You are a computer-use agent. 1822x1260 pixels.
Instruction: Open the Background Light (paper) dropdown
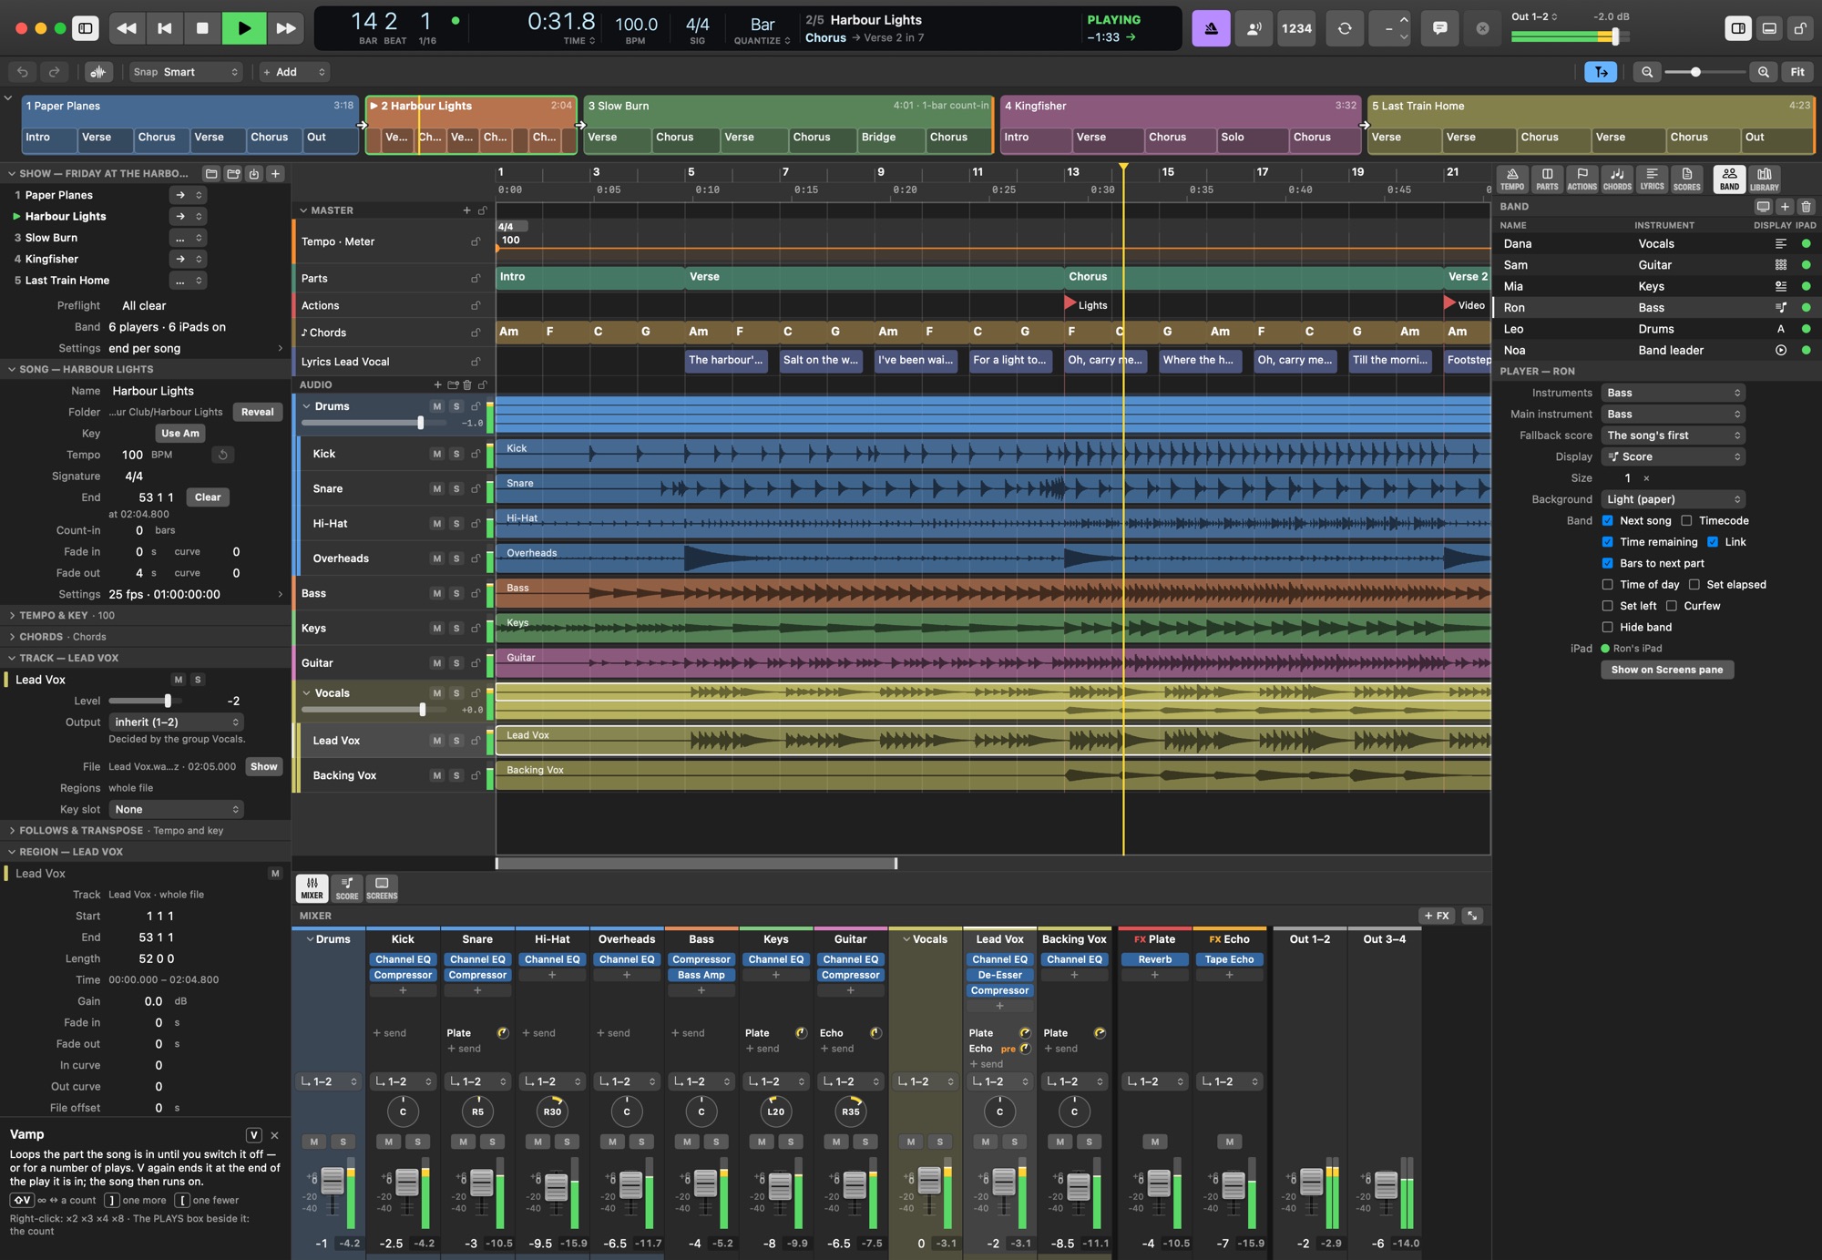(1674, 499)
